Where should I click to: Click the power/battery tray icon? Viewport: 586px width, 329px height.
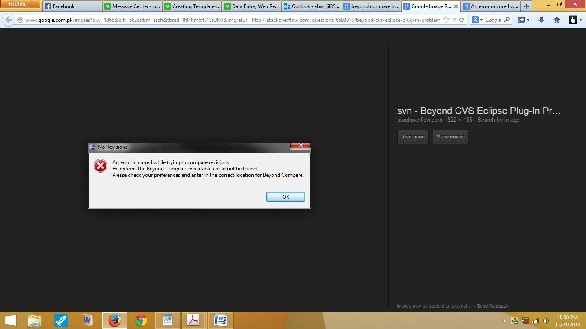click(x=525, y=321)
